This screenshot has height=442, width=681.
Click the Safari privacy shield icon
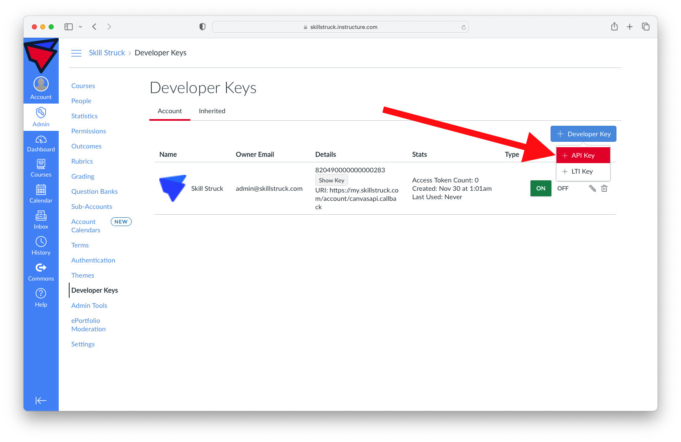pyautogui.click(x=203, y=27)
